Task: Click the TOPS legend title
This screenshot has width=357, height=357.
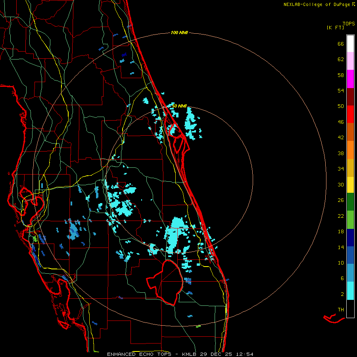Action: [x=349, y=23]
